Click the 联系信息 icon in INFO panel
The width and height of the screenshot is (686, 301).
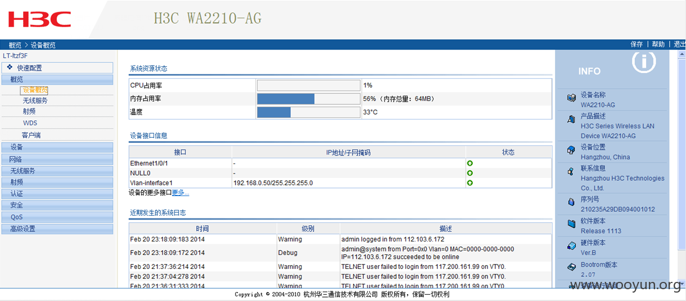pyautogui.click(x=571, y=171)
